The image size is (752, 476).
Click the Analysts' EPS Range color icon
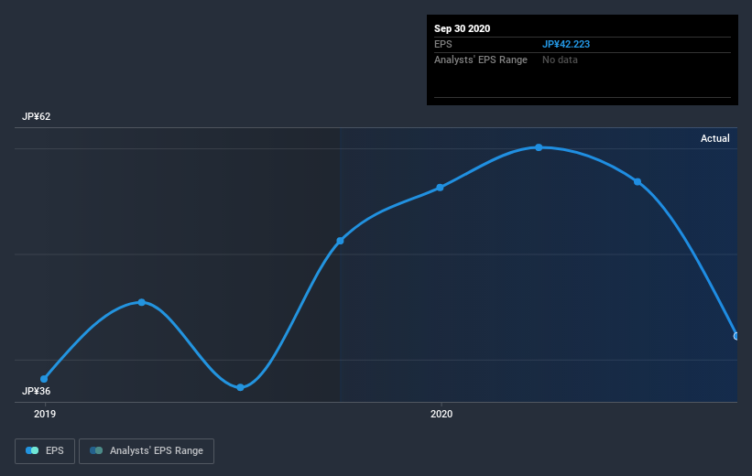(x=96, y=450)
